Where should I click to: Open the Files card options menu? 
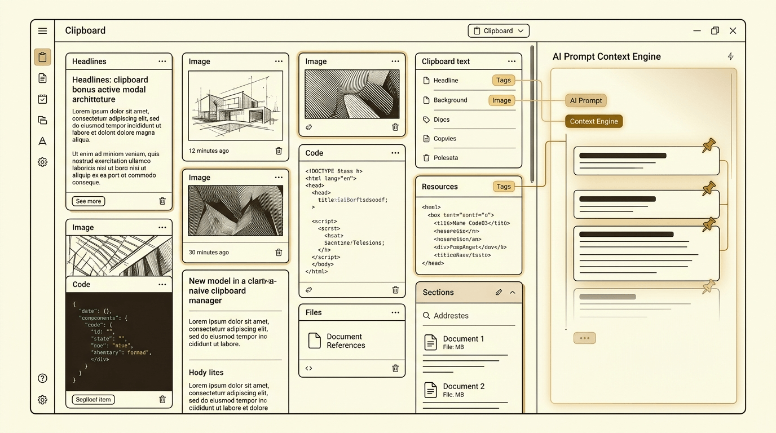pyautogui.click(x=395, y=312)
